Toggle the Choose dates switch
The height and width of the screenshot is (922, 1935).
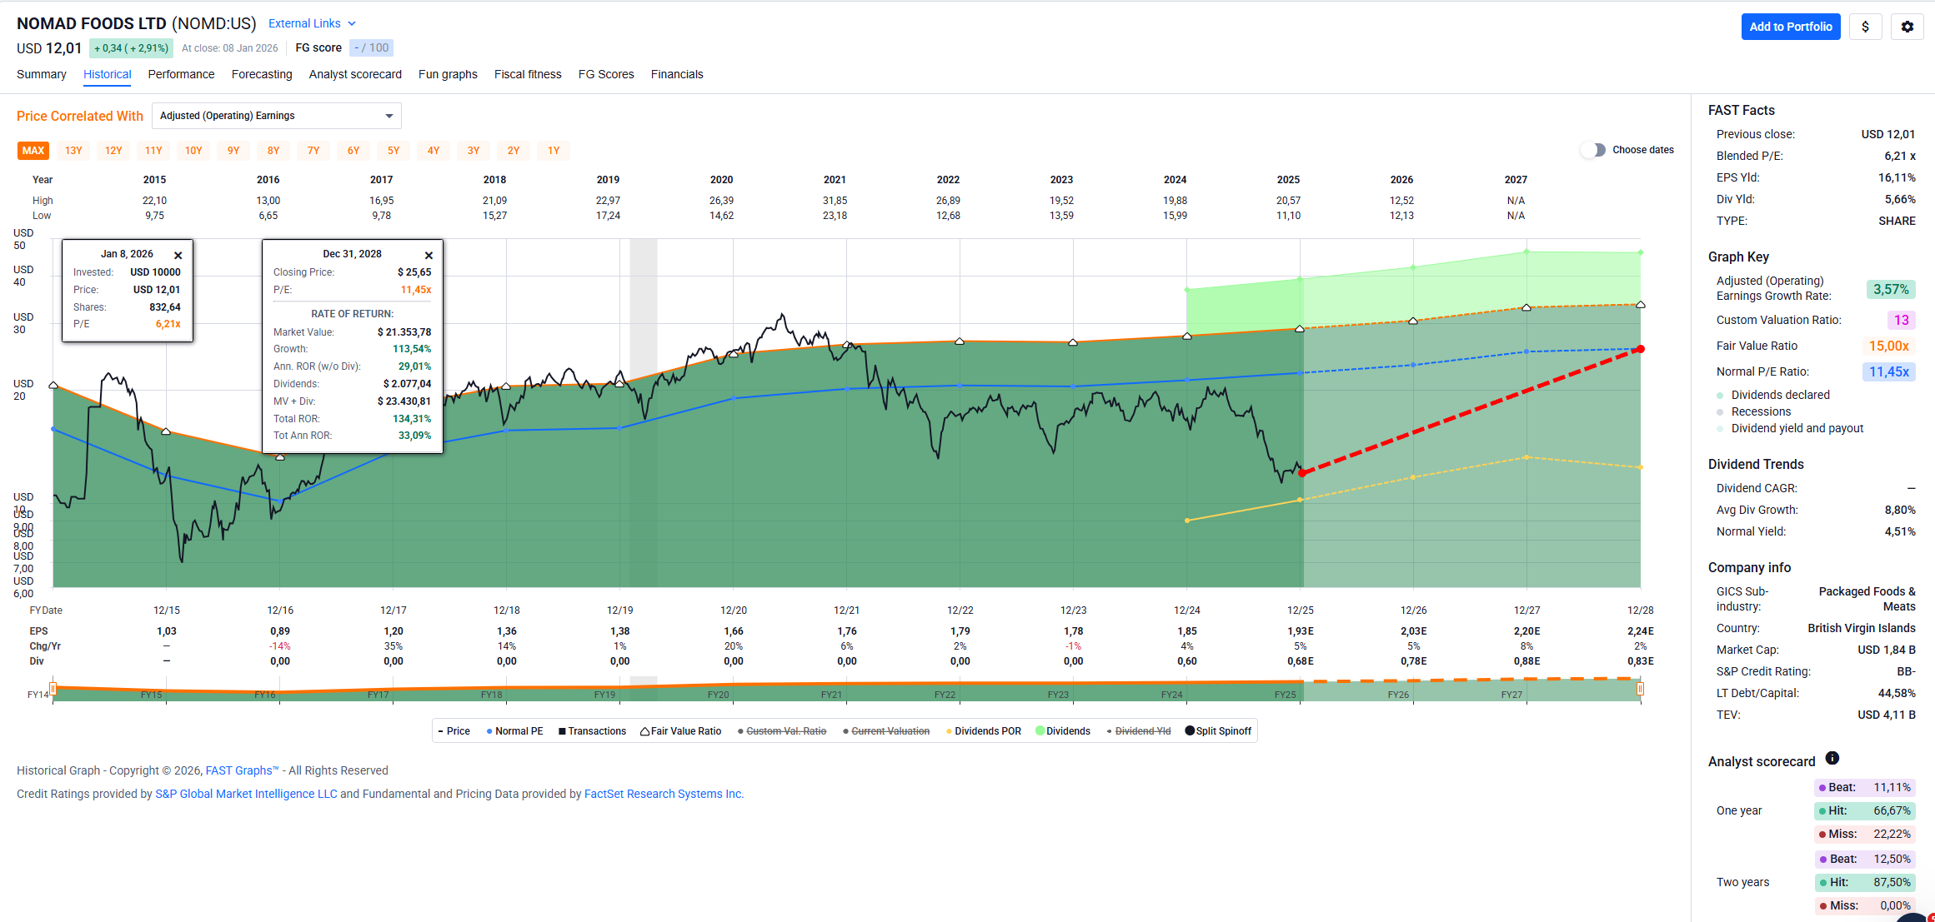[1593, 150]
